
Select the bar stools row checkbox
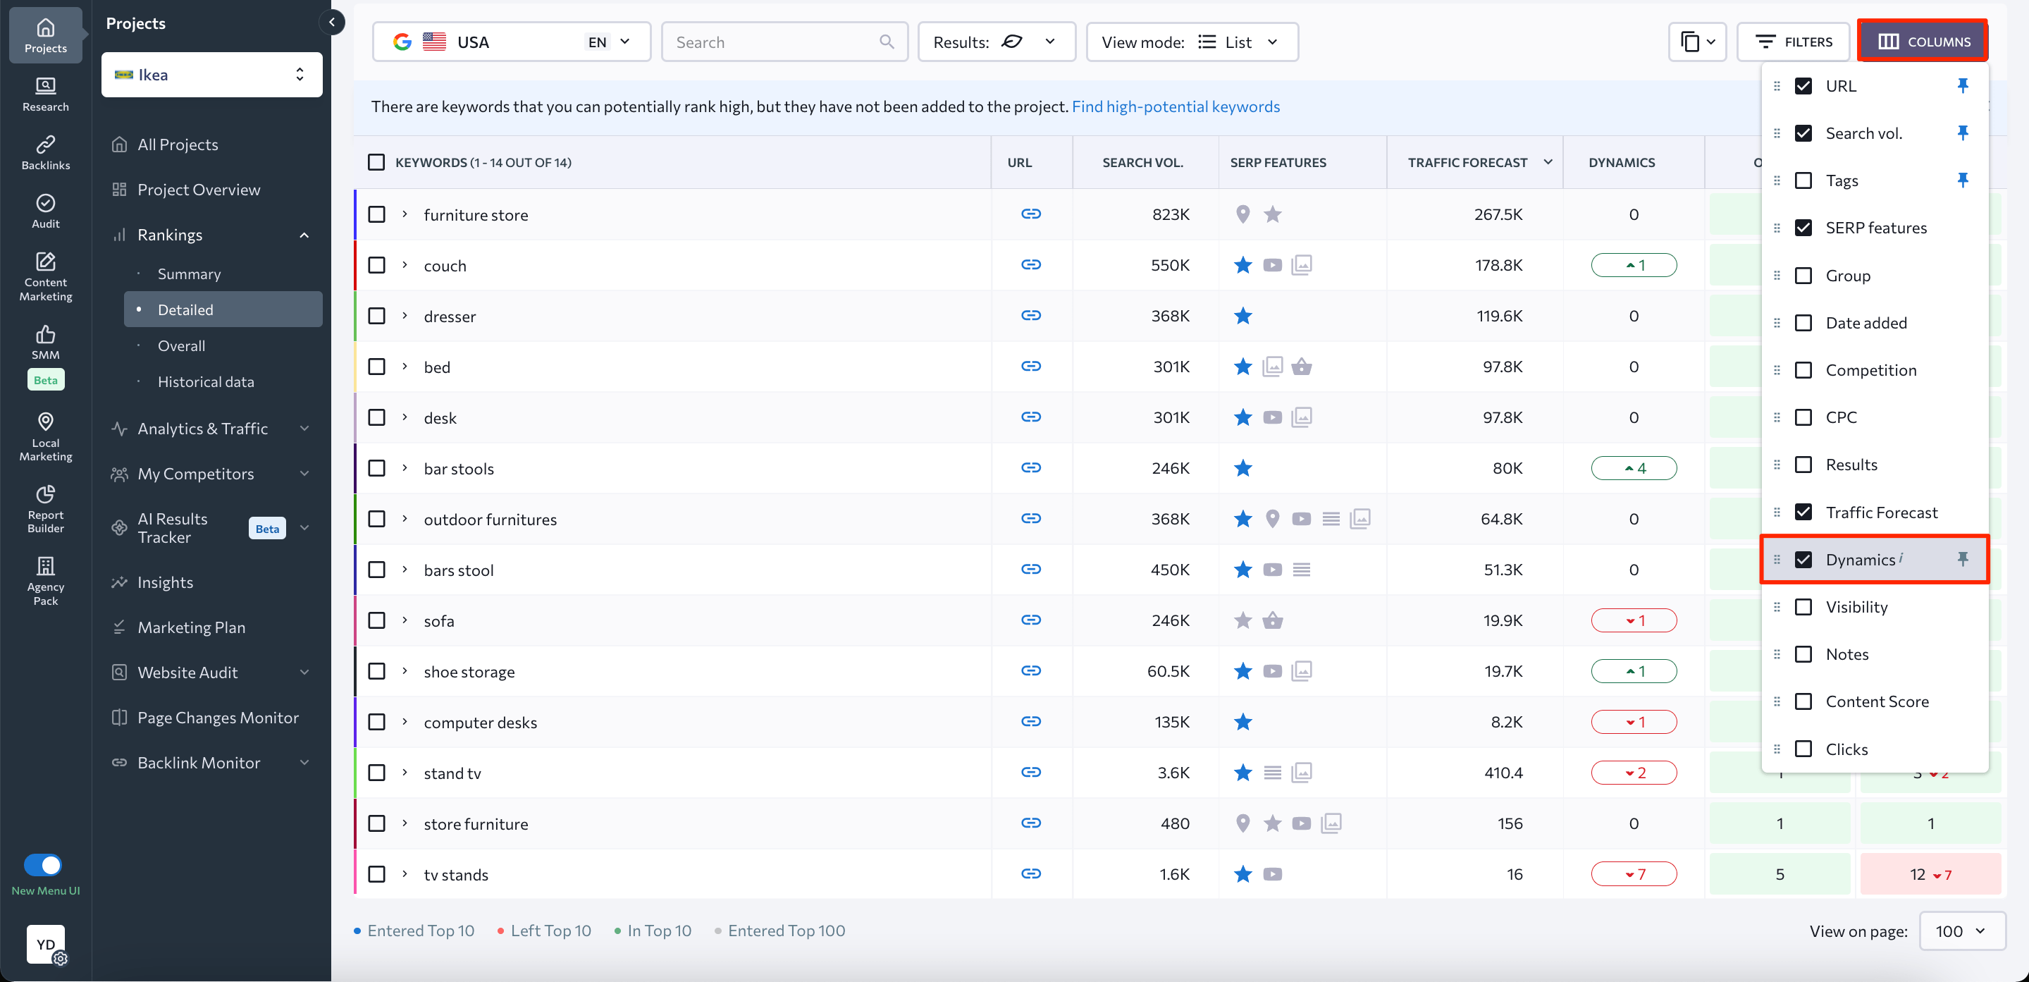coord(376,468)
